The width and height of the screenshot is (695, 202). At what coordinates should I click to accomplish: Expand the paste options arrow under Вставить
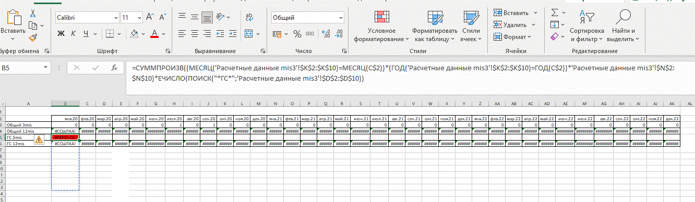click(x=13, y=39)
